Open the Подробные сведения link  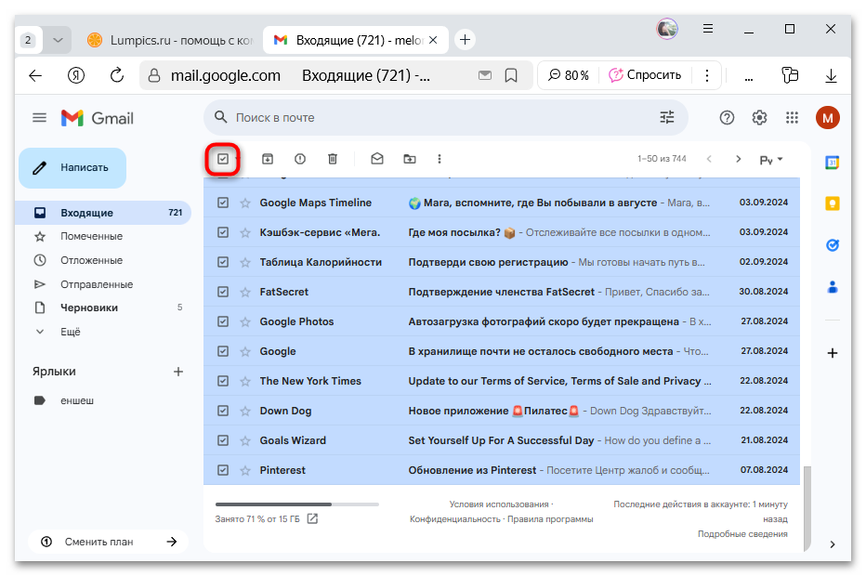[742, 533]
